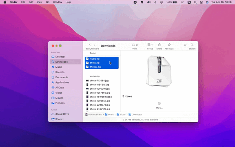Click the Share toolbar icon
The width and height of the screenshot is (235, 147).
pos(159,45)
